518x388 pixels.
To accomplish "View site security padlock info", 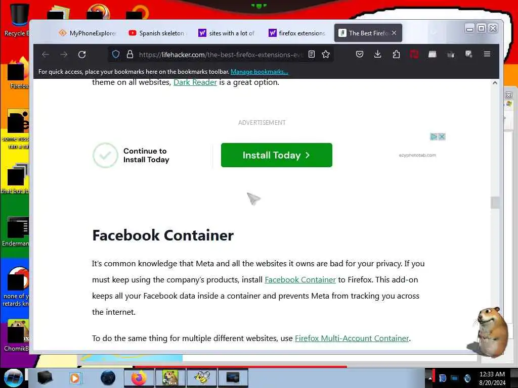I will [x=130, y=54].
